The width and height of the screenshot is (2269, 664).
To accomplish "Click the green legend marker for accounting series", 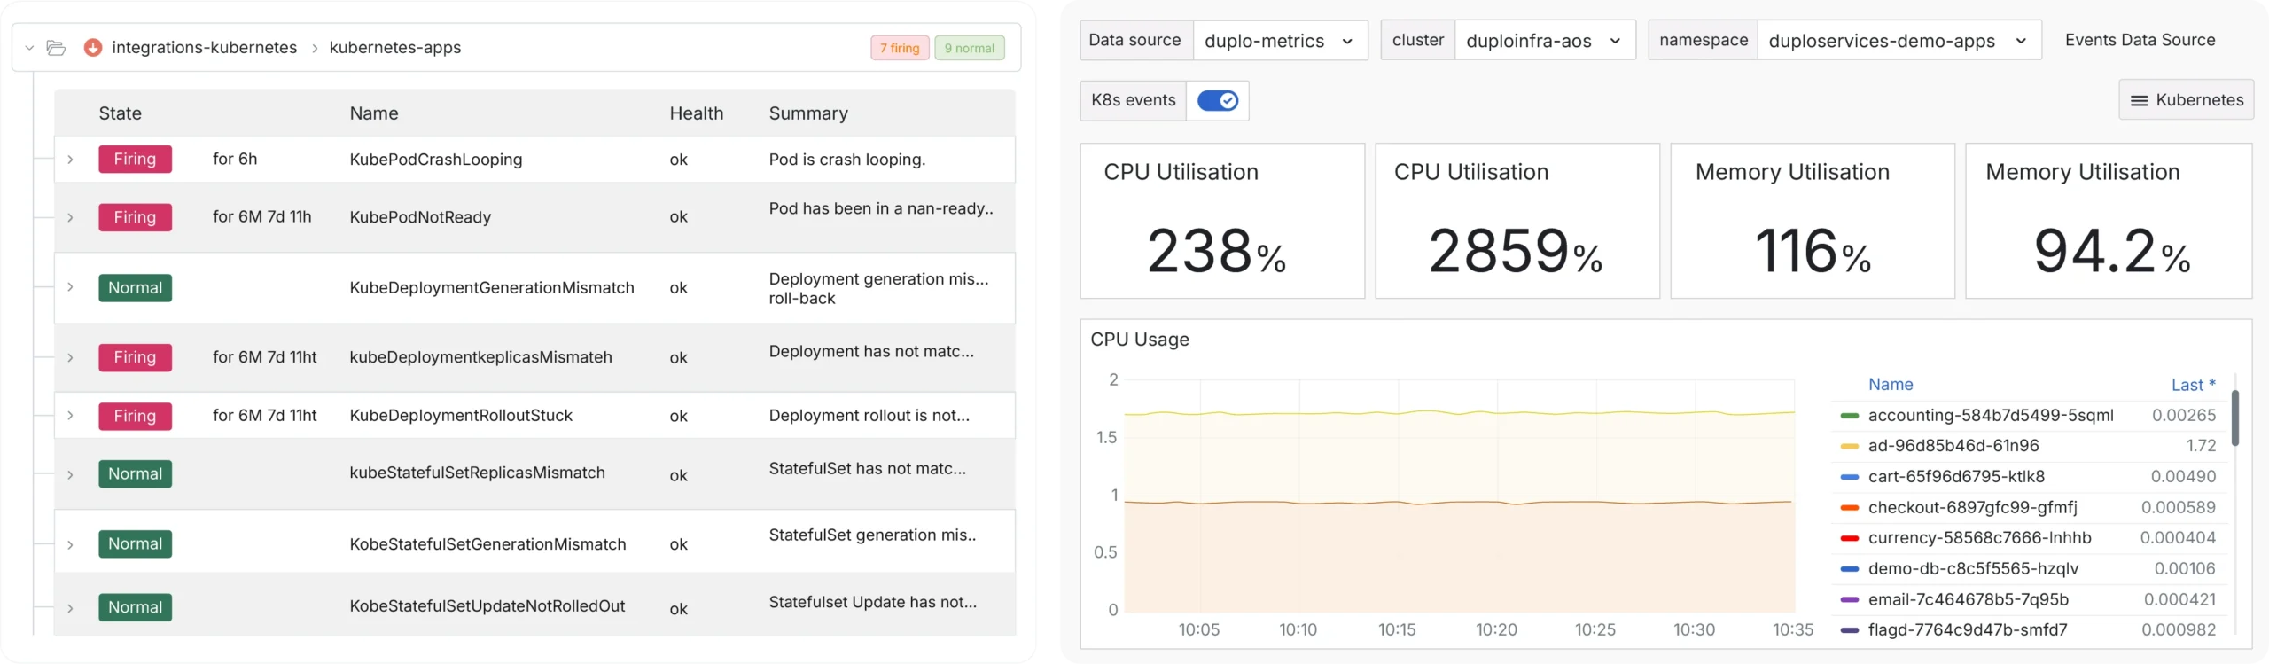I will [1850, 415].
